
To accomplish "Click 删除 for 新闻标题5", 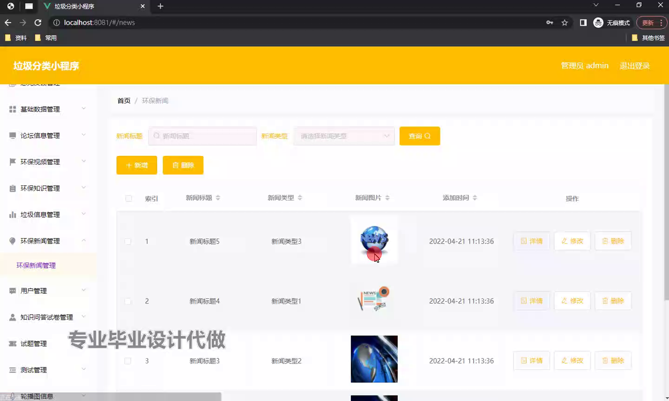I will (x=613, y=241).
